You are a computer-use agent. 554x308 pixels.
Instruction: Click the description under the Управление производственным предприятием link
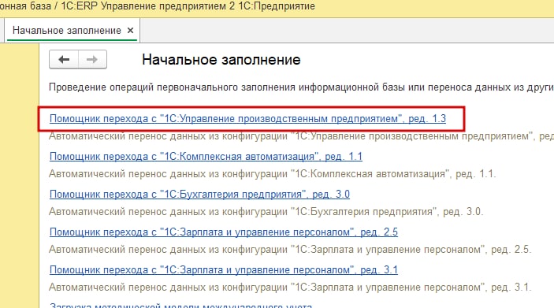pyautogui.click(x=301, y=136)
